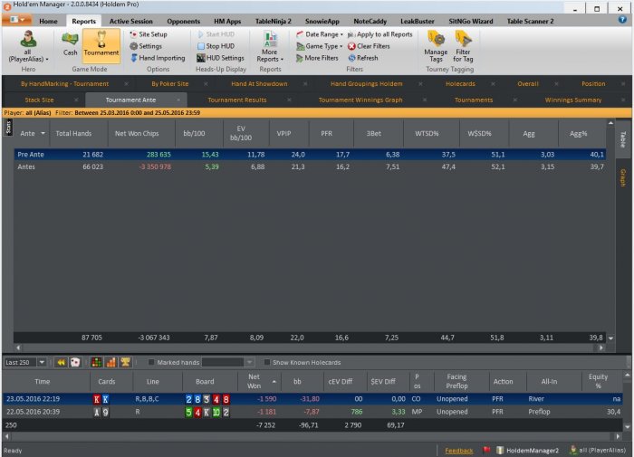Click HoldemManager2 database in status bar
The height and width of the screenshot is (457, 634).
pos(528,450)
